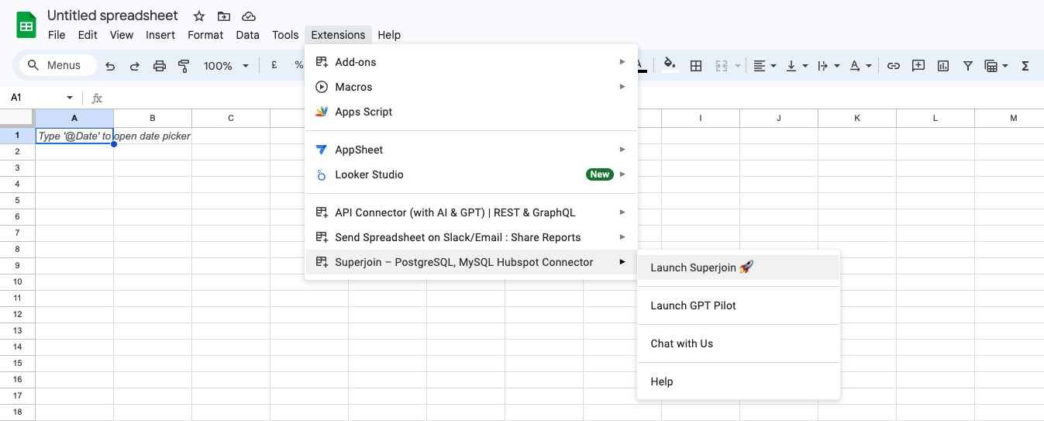Open the fill color paint bucket
Viewport: 1044px width, 421px height.
(x=670, y=66)
